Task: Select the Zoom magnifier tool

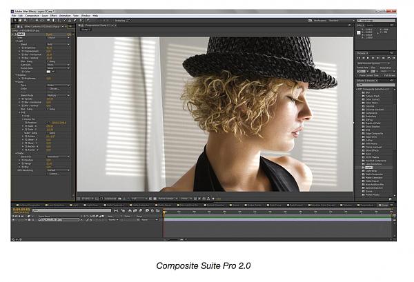Action: 26,20
